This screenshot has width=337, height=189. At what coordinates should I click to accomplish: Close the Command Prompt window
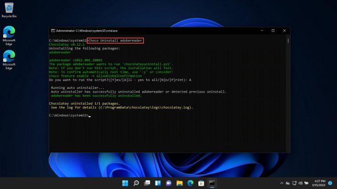pyautogui.click(x=285, y=31)
